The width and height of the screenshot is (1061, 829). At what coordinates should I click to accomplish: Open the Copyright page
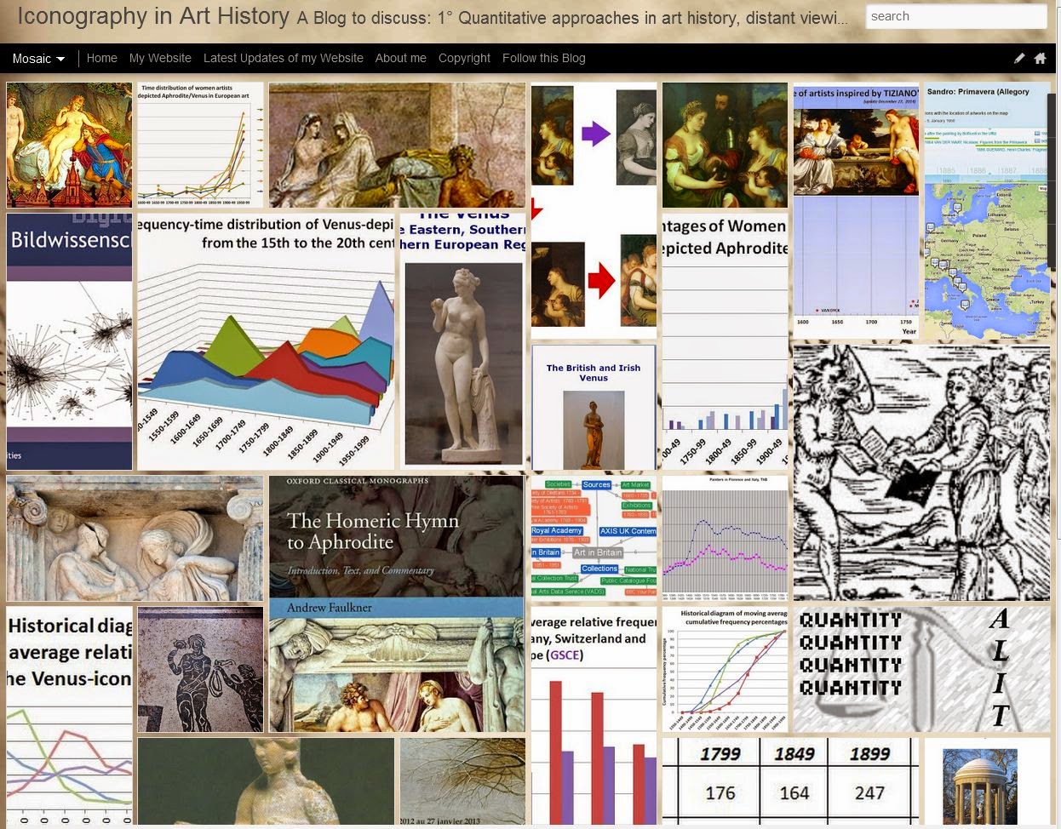(x=464, y=58)
